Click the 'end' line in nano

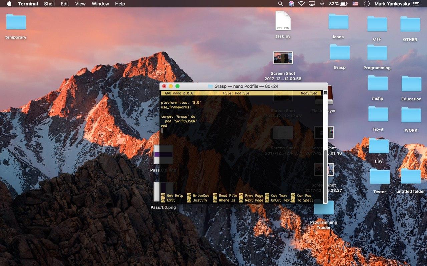tap(164, 126)
